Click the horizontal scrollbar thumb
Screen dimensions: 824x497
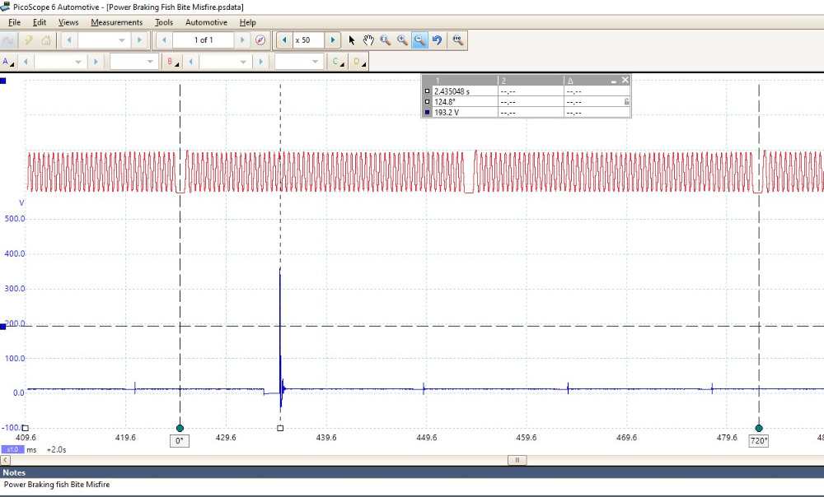(517, 460)
